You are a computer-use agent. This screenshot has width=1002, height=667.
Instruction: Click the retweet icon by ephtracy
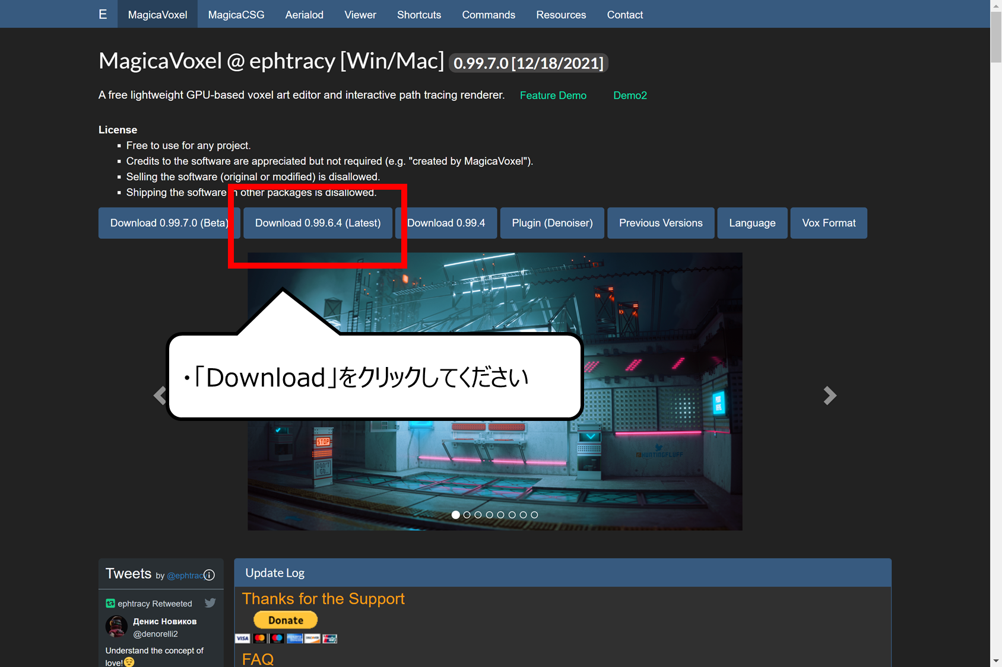coord(110,604)
